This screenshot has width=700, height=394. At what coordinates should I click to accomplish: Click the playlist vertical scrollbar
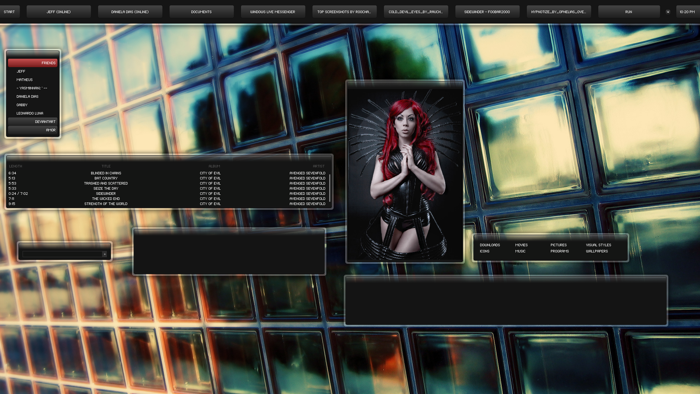coord(330,188)
